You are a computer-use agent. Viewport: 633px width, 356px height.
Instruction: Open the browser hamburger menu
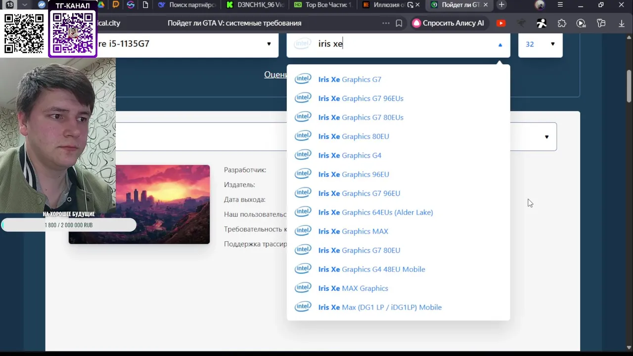[x=560, y=5]
